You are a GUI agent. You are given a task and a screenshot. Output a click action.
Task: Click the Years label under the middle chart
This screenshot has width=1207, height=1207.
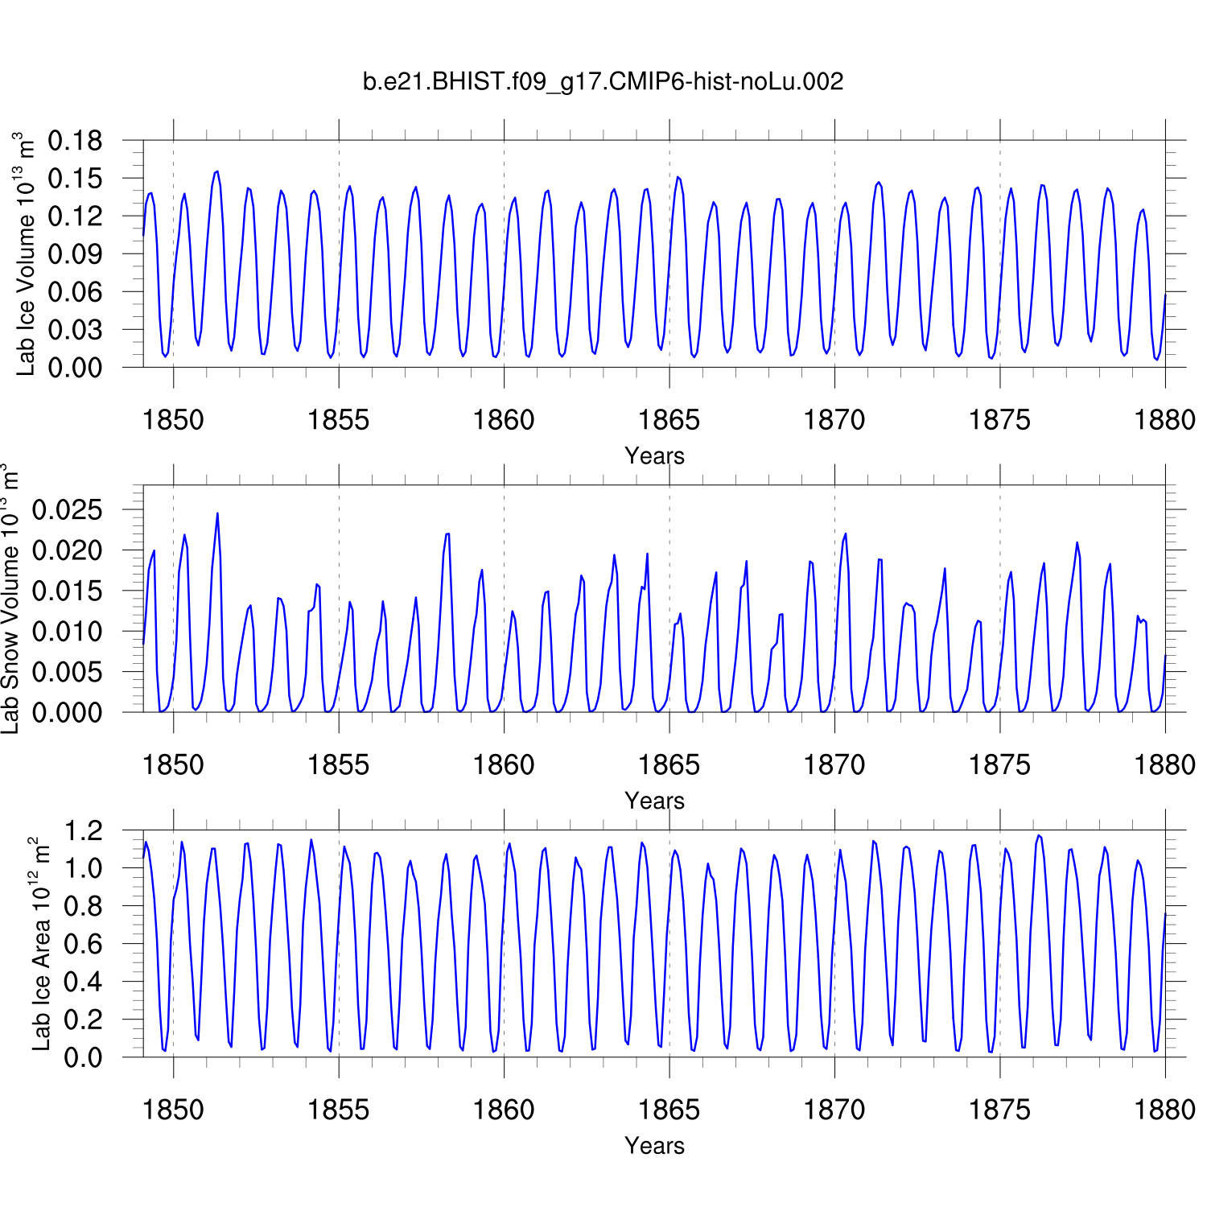pyautogui.click(x=654, y=801)
